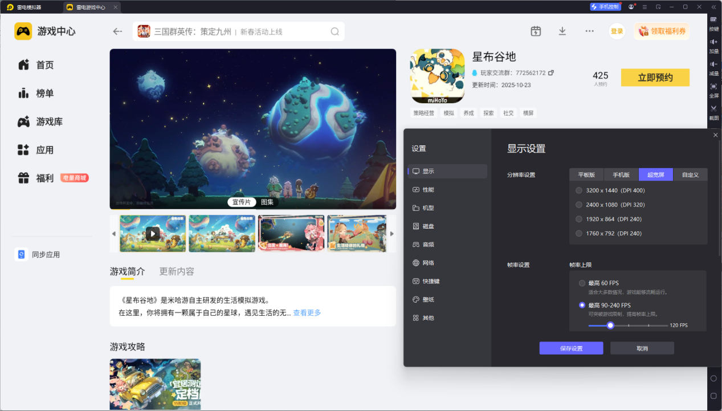Open the 按键 keymapping tool
Screen dimensions: 722x411
click(713, 23)
